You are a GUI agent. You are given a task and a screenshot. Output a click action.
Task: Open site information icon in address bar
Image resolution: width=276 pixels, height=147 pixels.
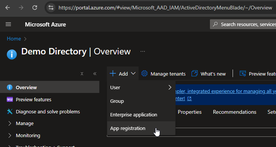click(51, 8)
